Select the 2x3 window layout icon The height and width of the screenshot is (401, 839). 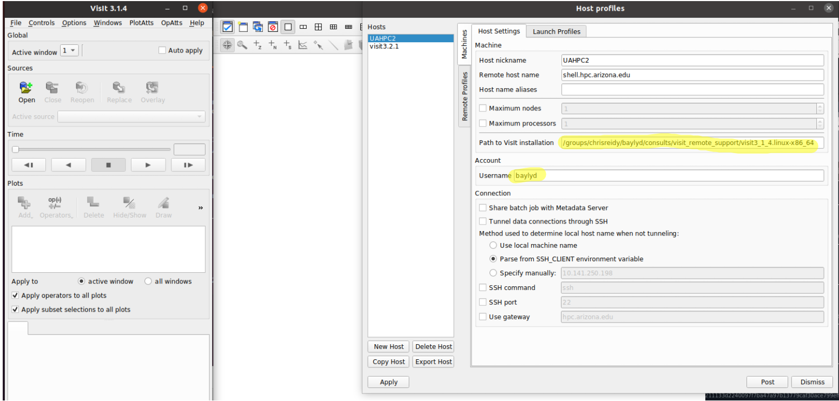334,27
